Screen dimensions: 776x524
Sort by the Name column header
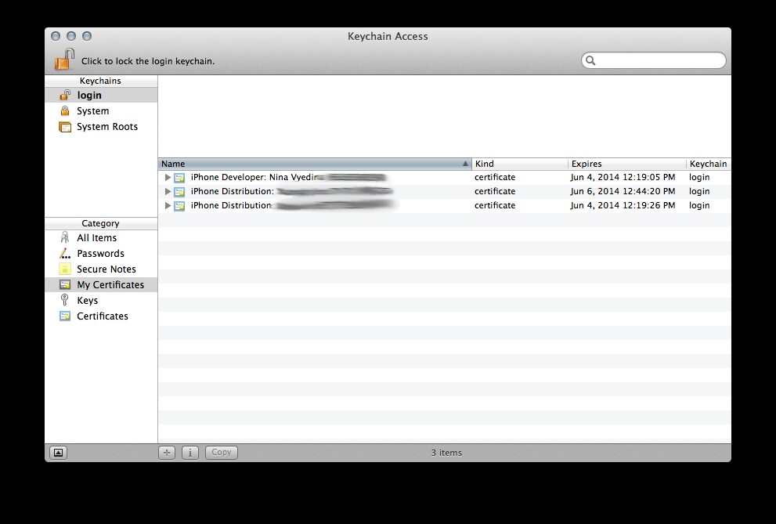[x=315, y=164]
